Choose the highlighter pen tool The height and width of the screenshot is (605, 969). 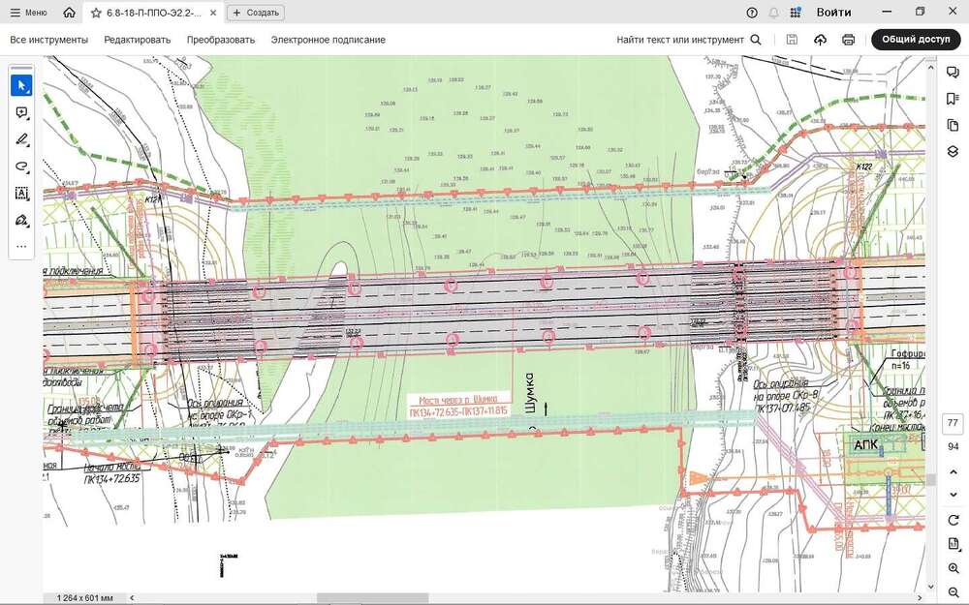21,139
